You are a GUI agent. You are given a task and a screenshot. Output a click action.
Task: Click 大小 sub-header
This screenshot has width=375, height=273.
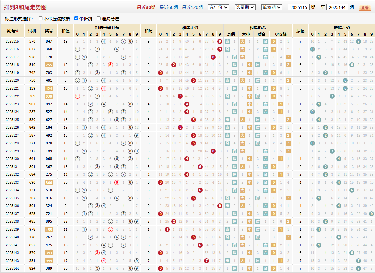coord(246,34)
